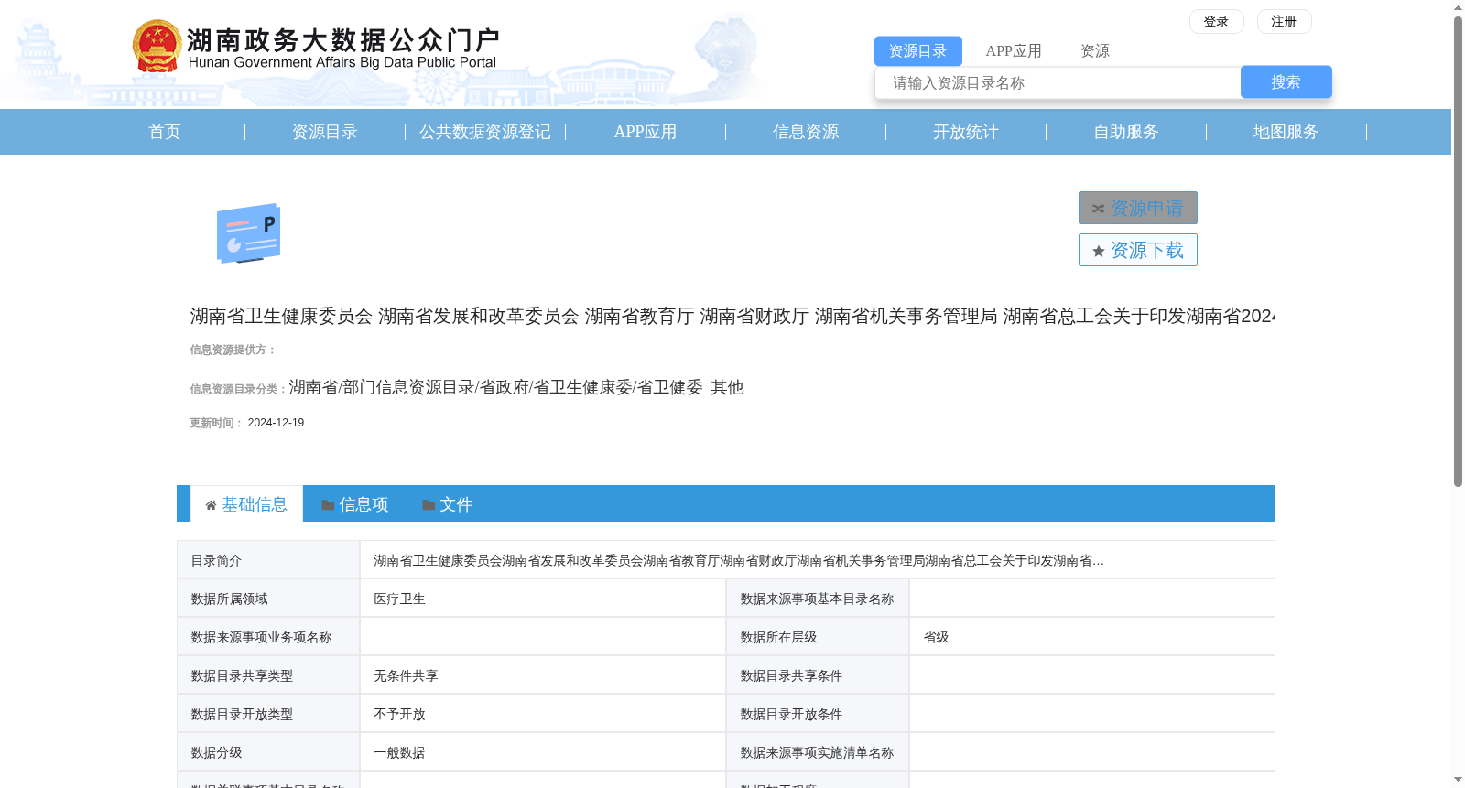The width and height of the screenshot is (1465, 788).
Task: Click the 数据来源事项业务项名称 label cell
Action: pos(268,637)
